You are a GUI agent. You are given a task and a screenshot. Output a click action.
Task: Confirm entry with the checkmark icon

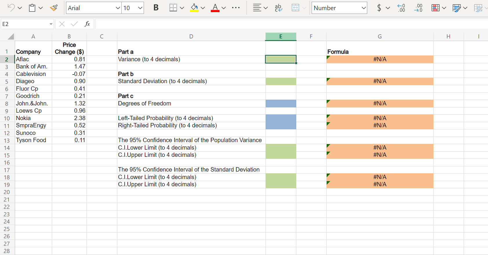[x=74, y=24]
